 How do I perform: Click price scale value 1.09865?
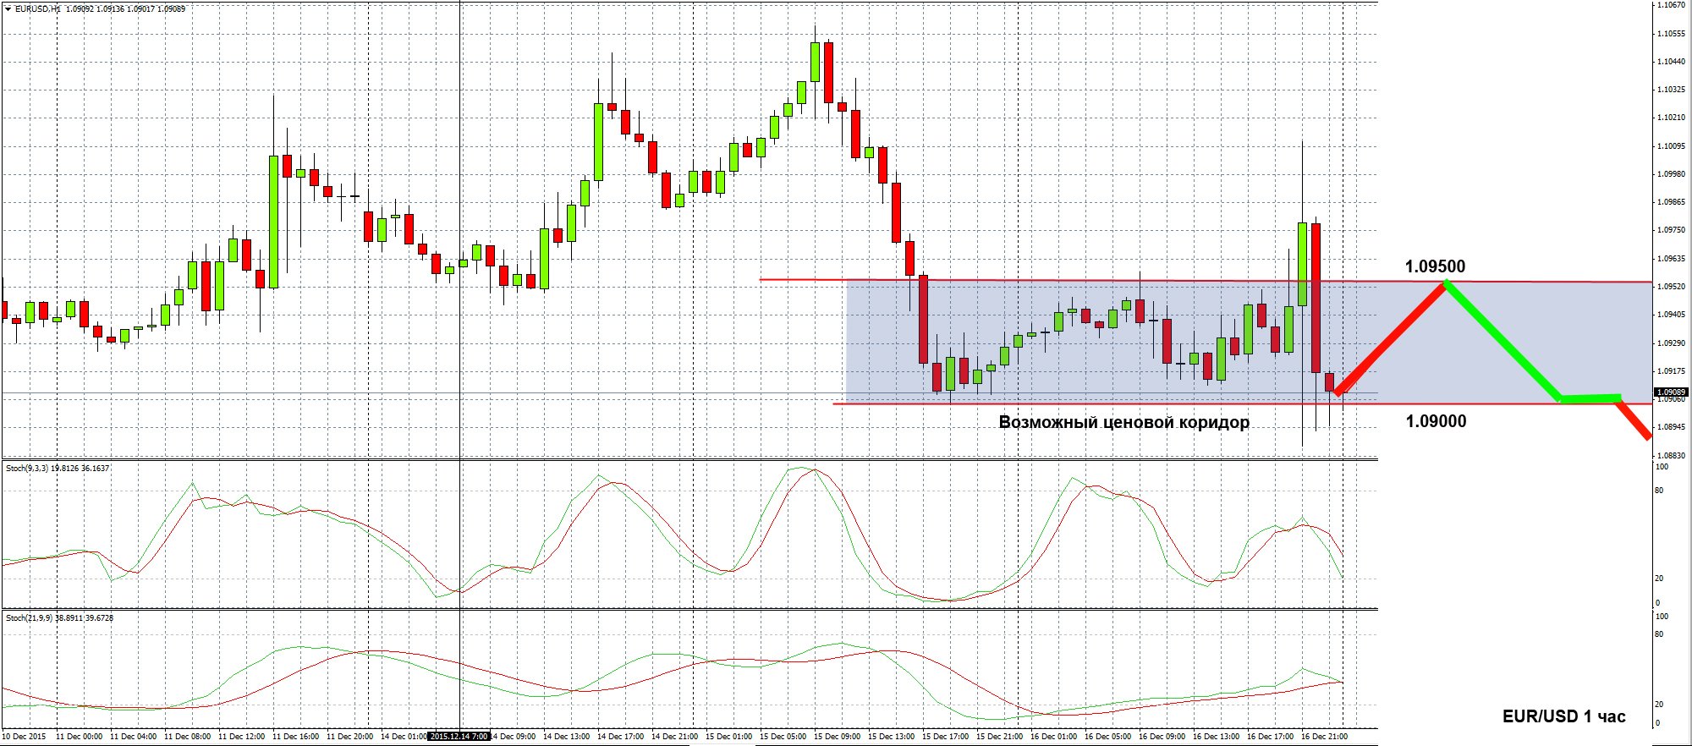(1671, 202)
